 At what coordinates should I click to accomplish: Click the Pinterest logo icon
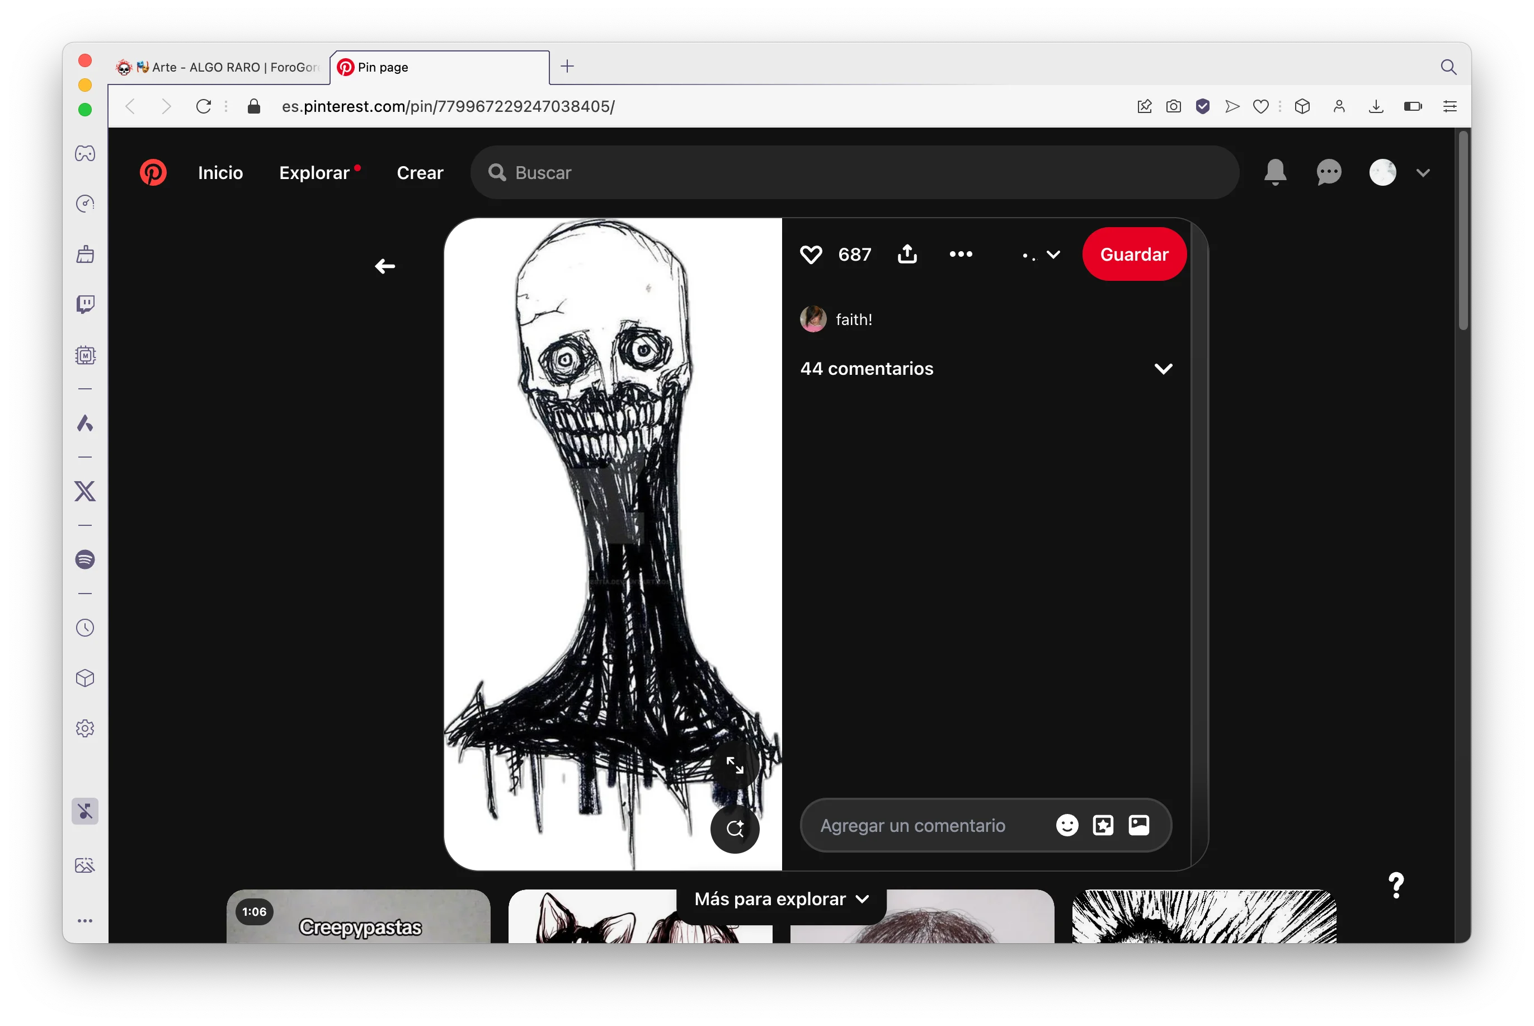click(153, 173)
